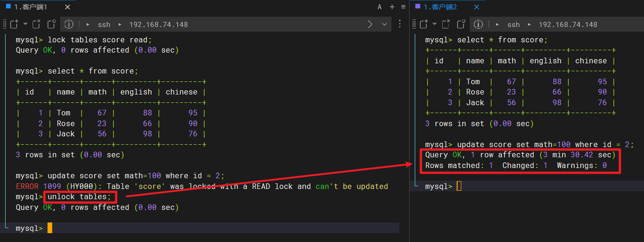Show session info icon in 客户端2 toolbar
The height and width of the screenshot is (242, 644).
(477, 24)
